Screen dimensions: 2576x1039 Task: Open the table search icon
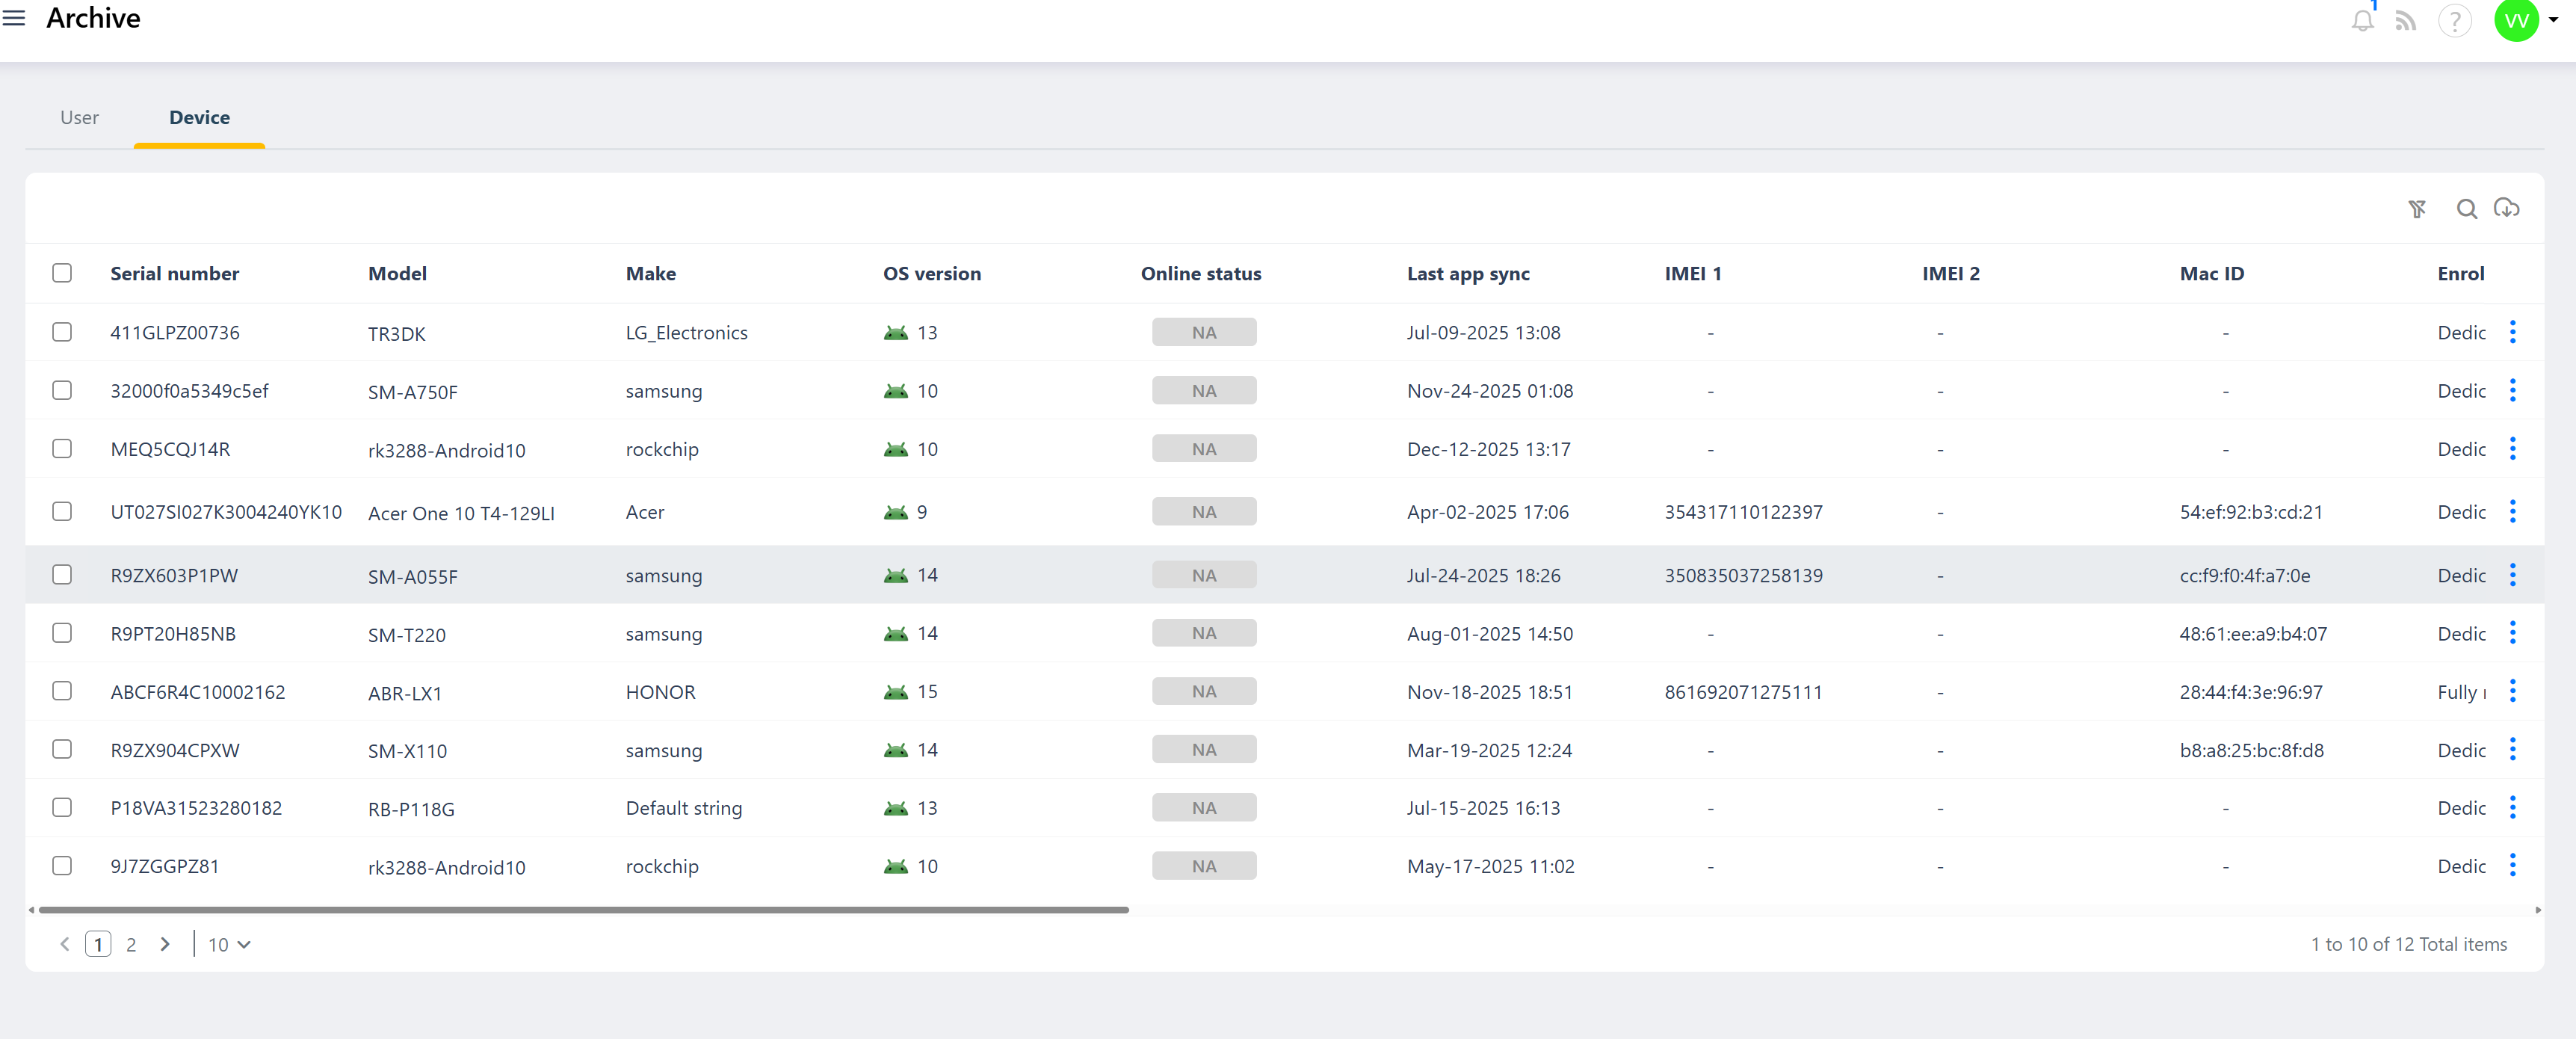pyautogui.click(x=2467, y=209)
